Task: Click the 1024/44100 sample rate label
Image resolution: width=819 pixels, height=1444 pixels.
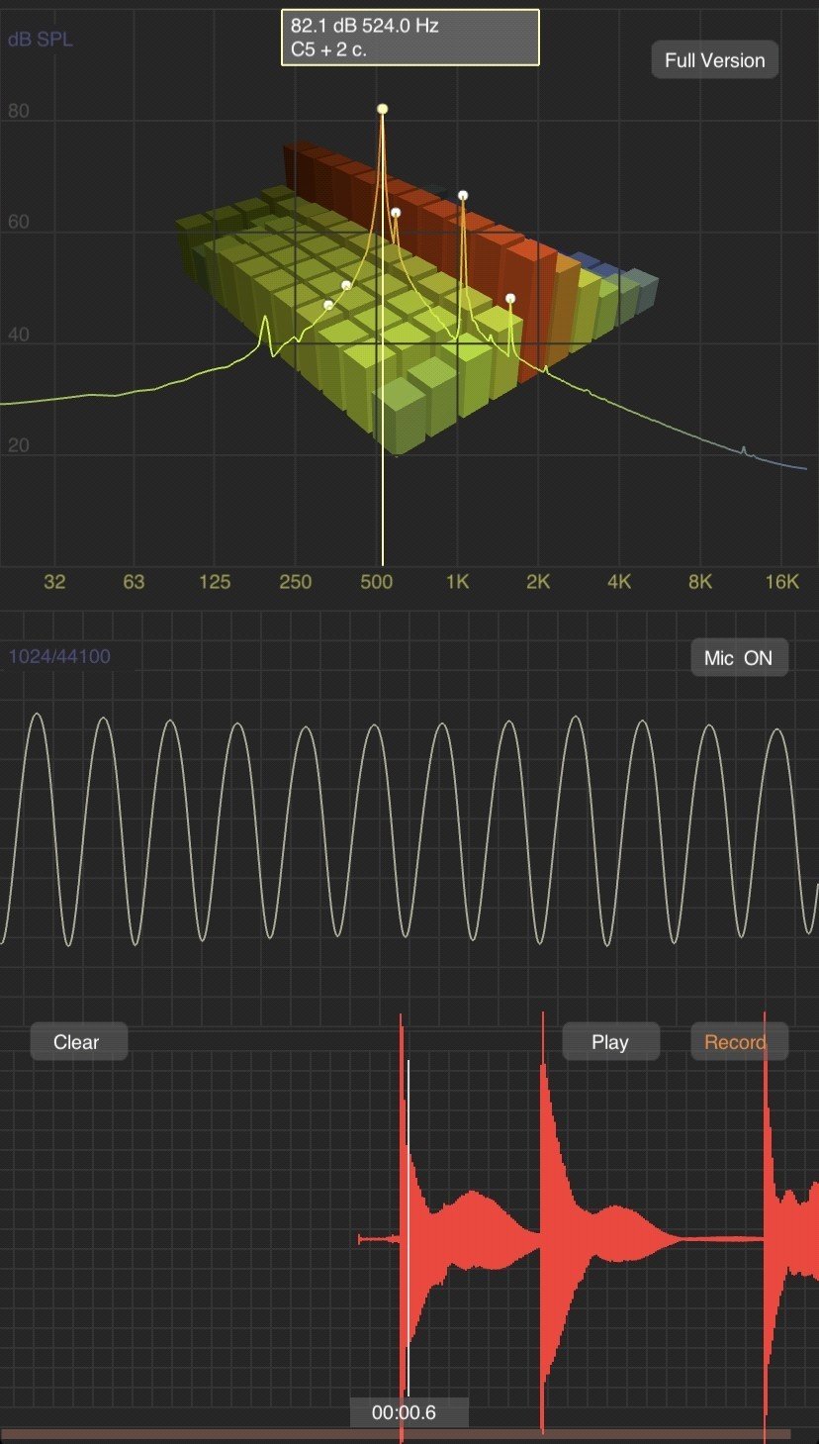Action: (x=59, y=656)
